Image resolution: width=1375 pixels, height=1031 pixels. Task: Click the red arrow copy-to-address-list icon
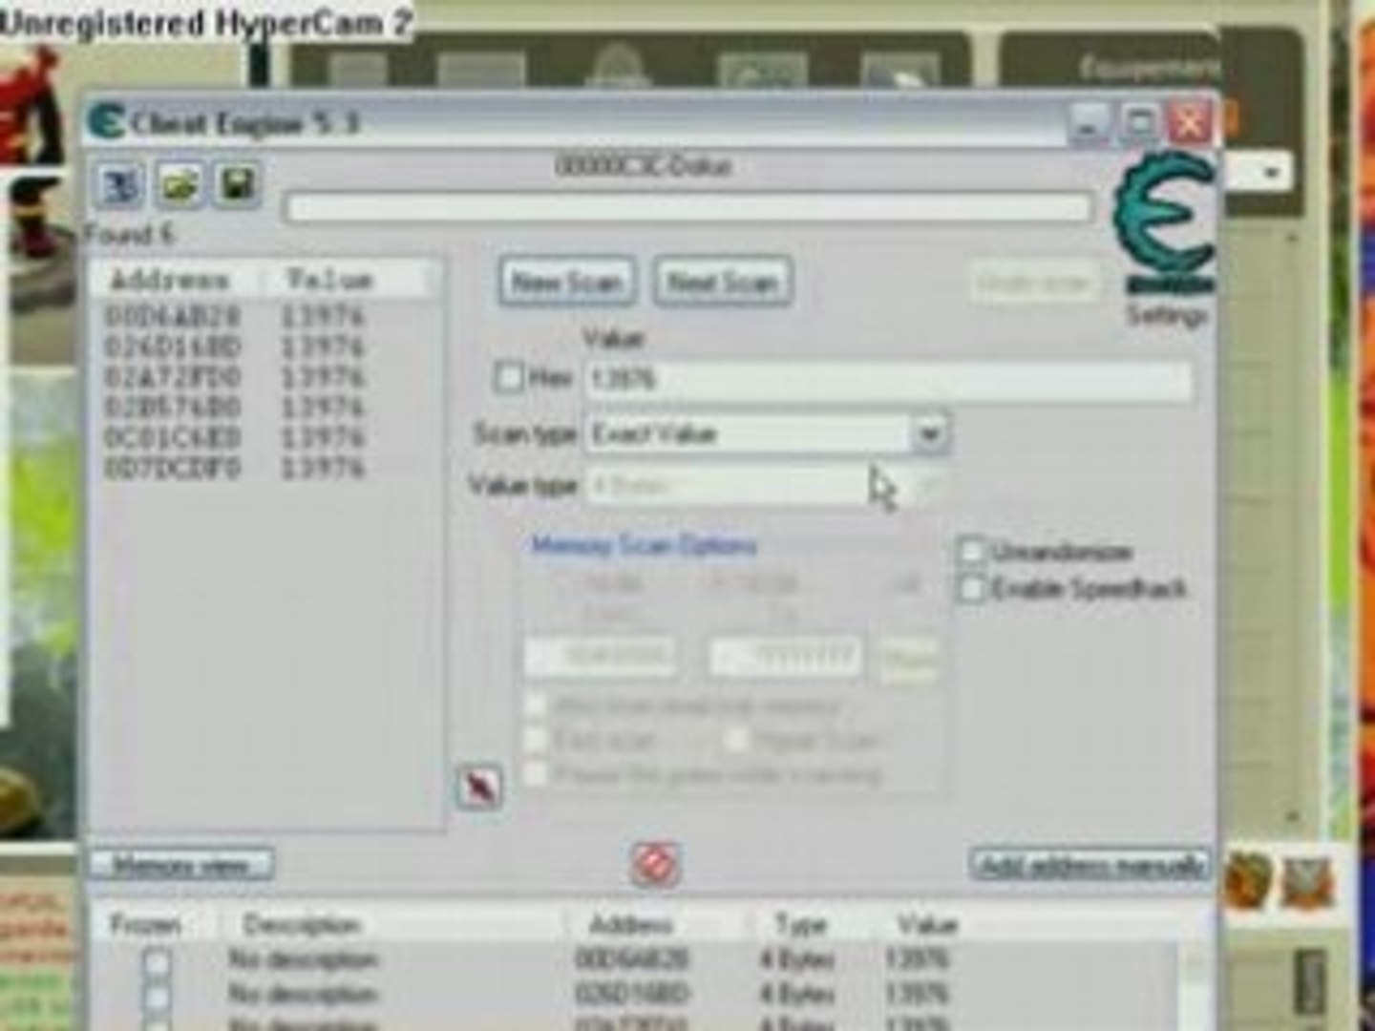pos(479,789)
